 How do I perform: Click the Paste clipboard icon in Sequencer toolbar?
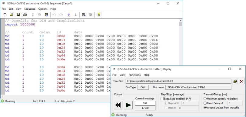[x=46, y=15]
